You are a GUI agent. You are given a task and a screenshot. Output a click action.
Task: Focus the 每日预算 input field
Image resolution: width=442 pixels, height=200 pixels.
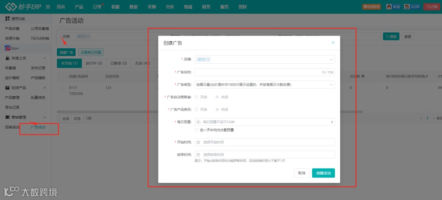(x=265, y=122)
